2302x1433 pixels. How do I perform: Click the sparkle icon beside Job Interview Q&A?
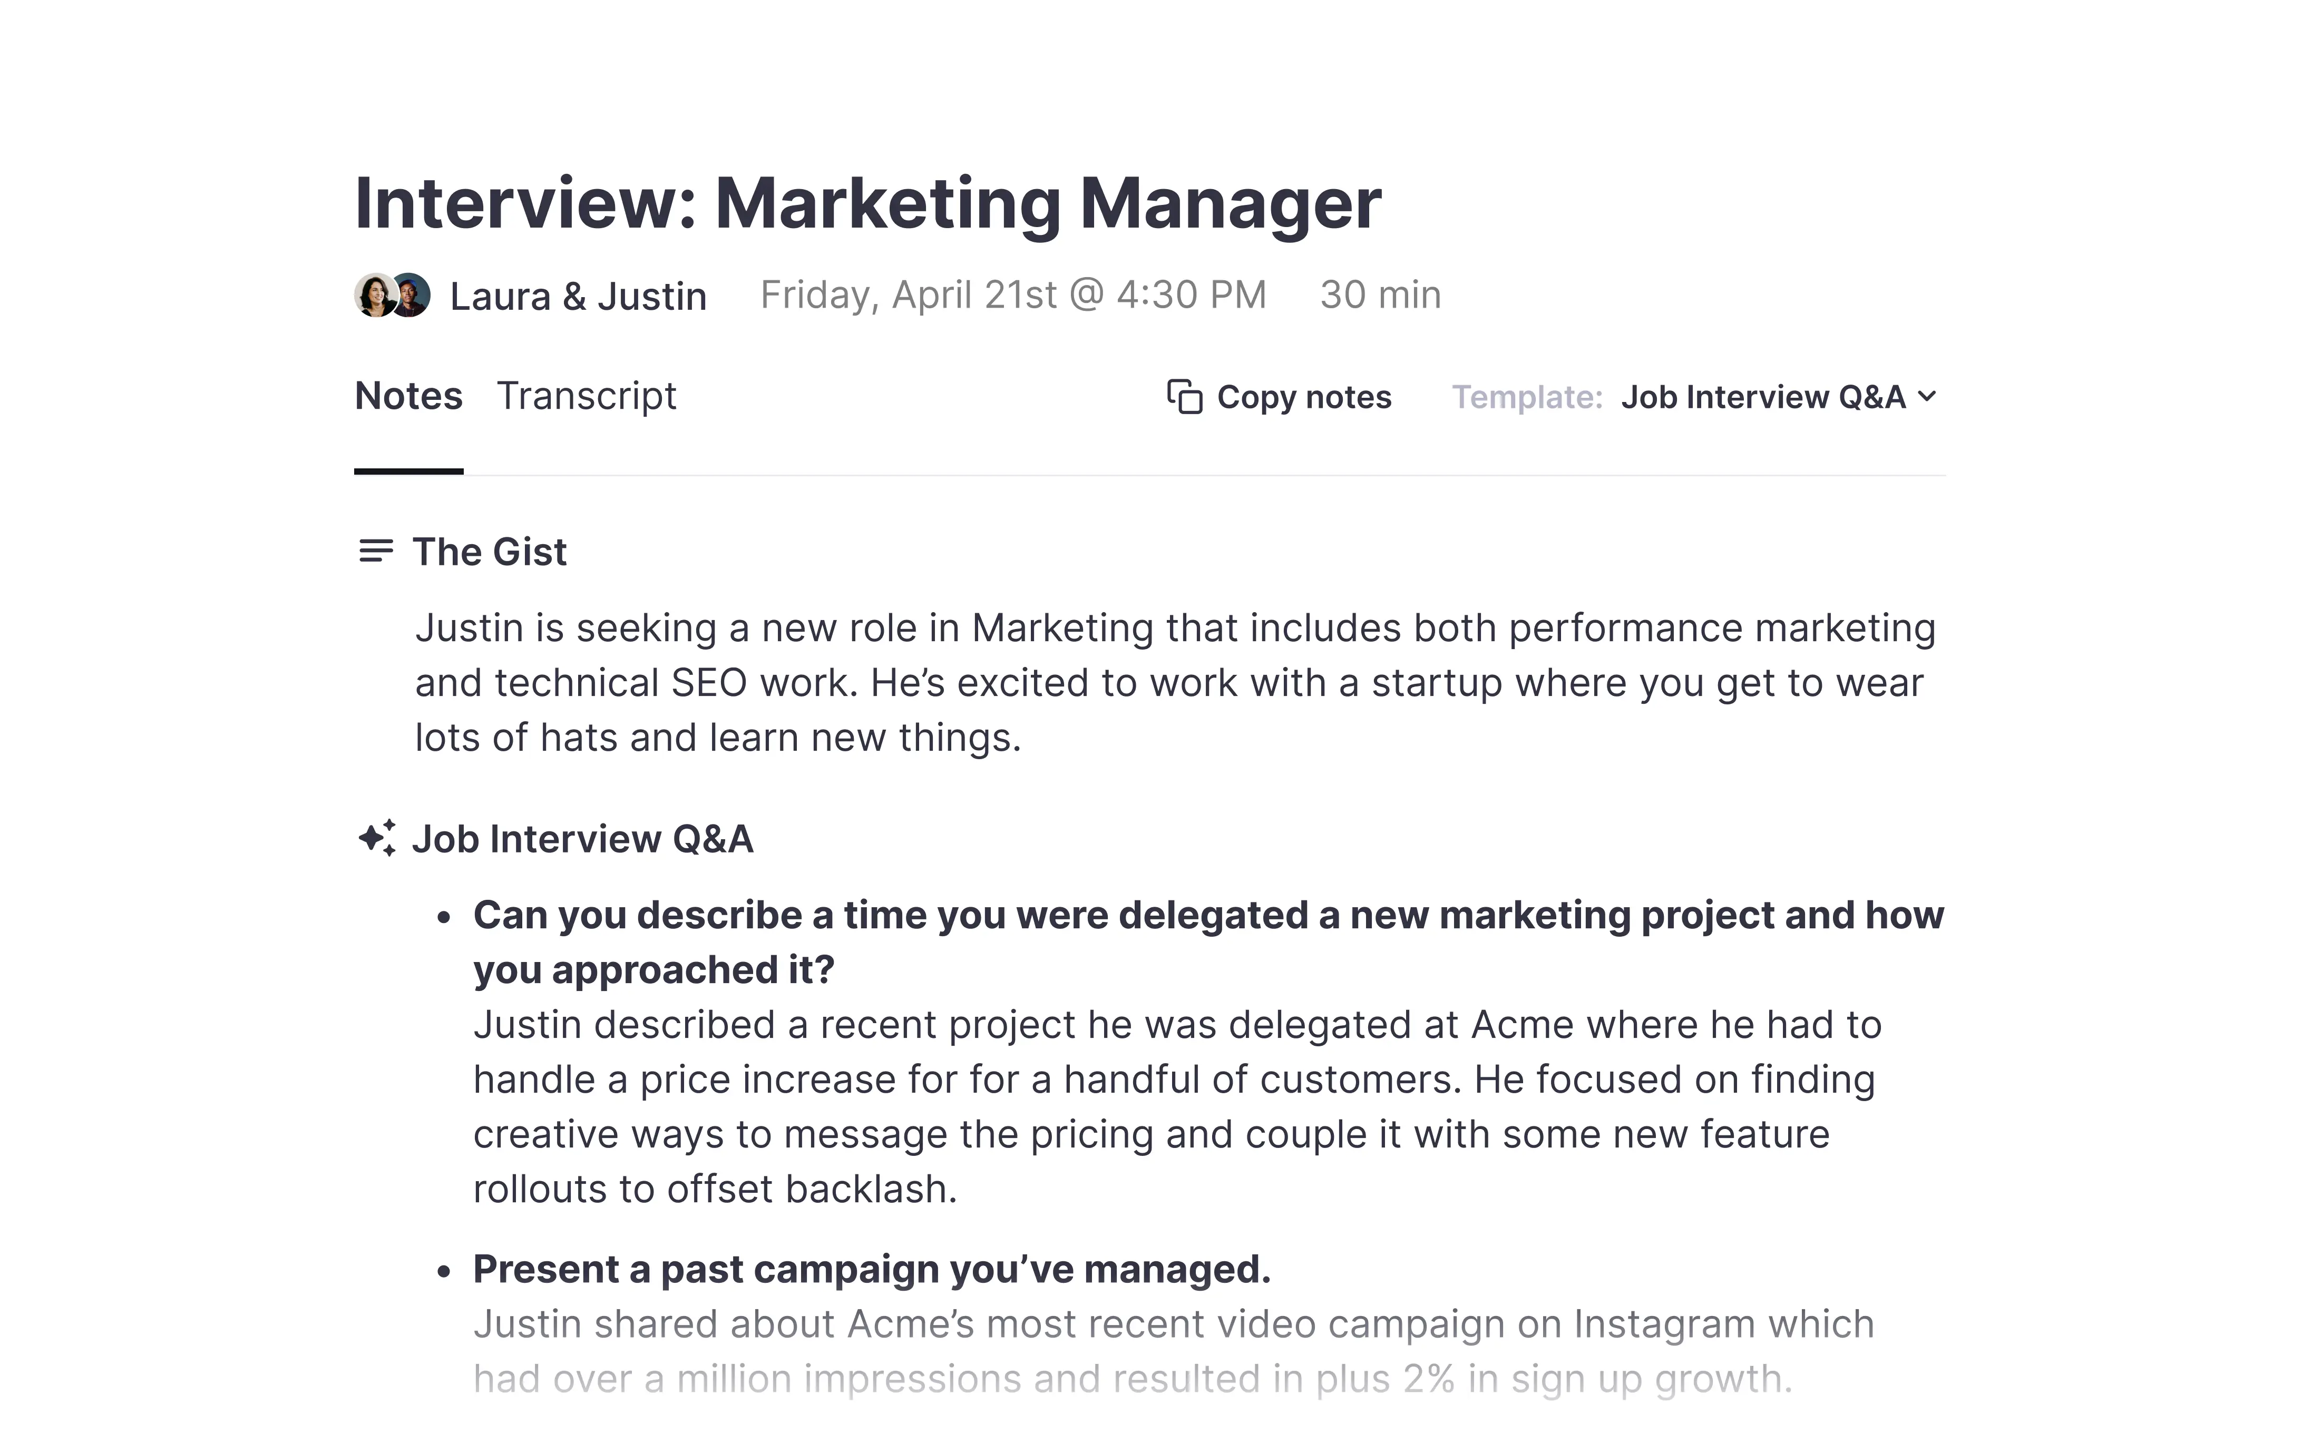376,838
